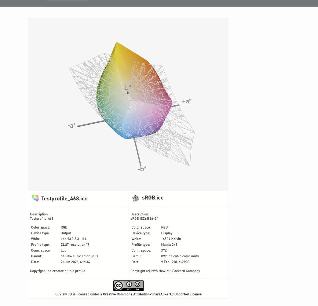
Task: Click 'Copyright, the creator of this profile' text
Action: 58,271
